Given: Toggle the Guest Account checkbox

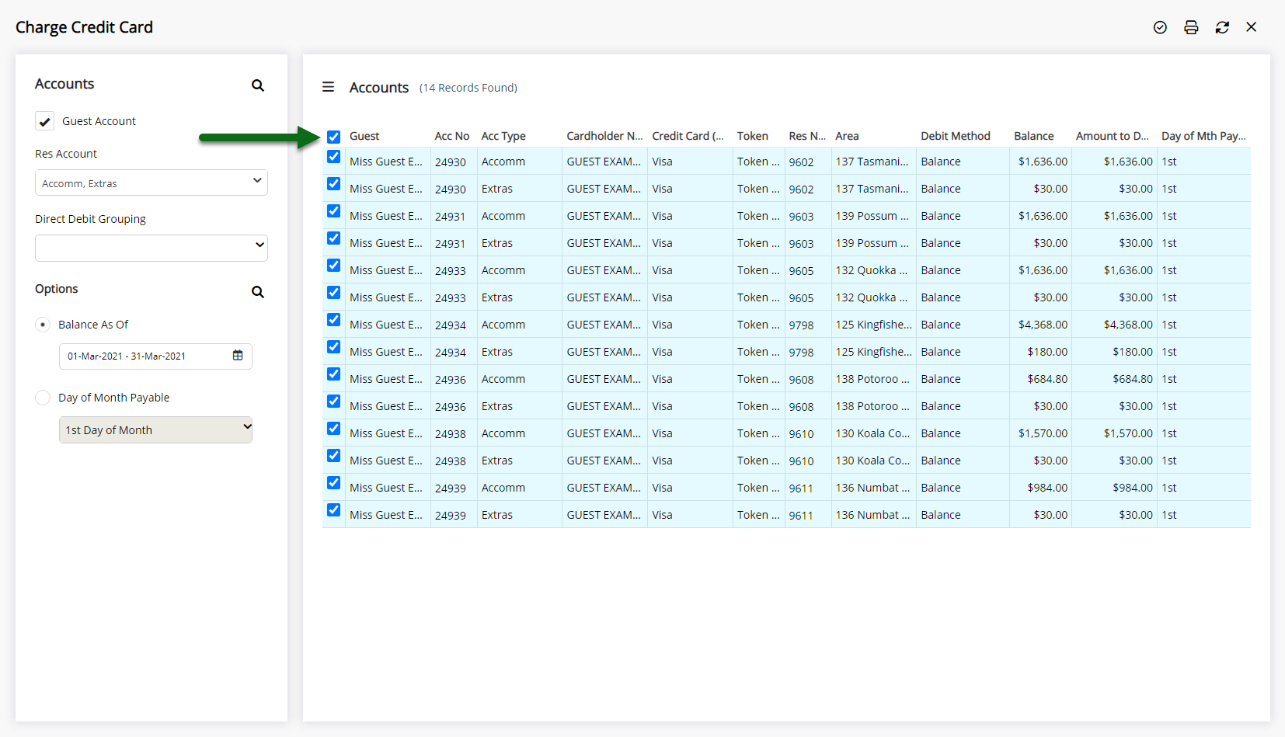Looking at the screenshot, I should [x=45, y=121].
